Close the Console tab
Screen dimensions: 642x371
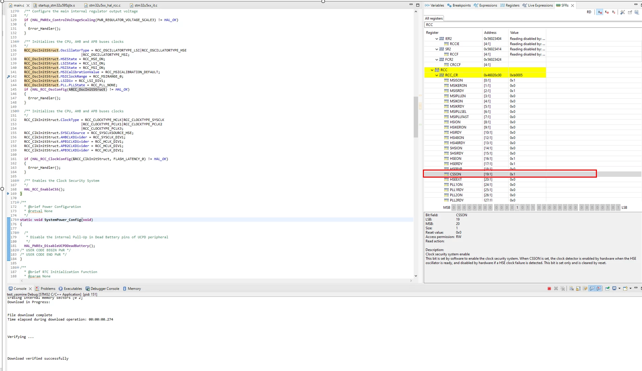pyautogui.click(x=30, y=289)
